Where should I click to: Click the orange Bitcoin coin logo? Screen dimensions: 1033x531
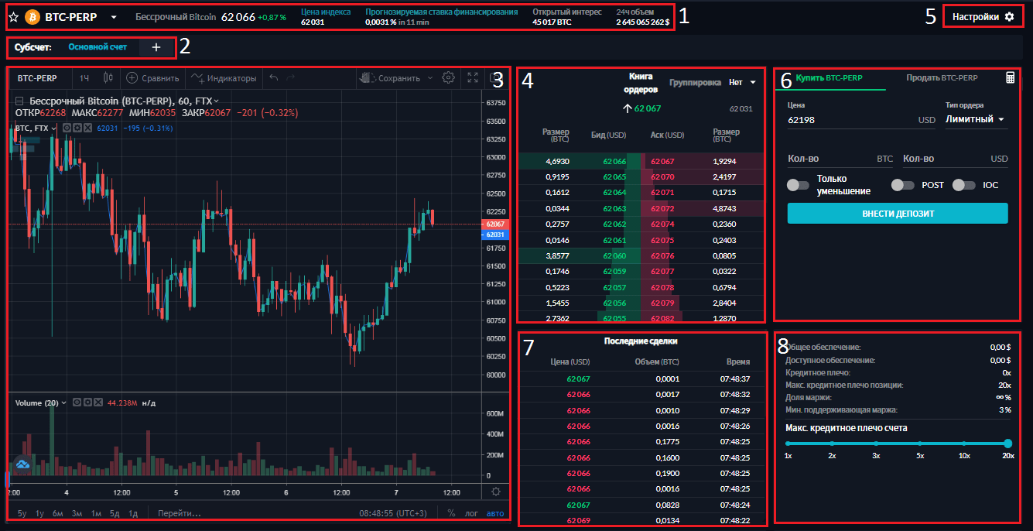pos(32,17)
